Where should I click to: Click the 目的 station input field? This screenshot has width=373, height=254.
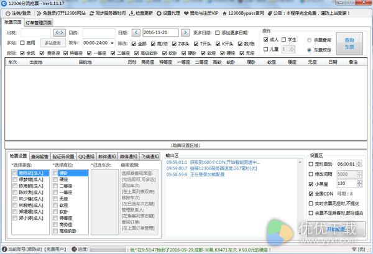[99, 32]
